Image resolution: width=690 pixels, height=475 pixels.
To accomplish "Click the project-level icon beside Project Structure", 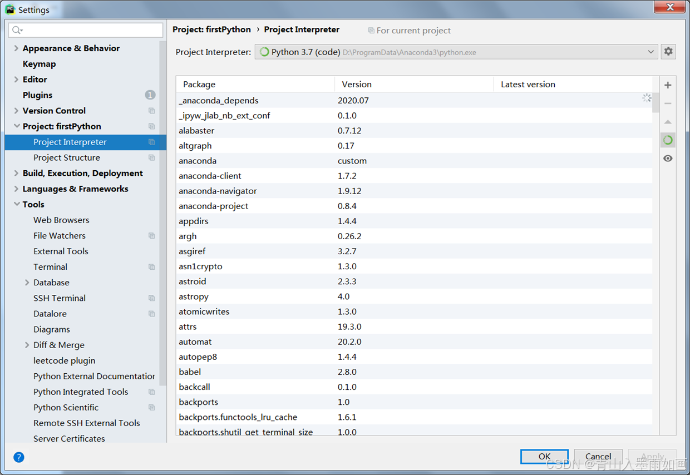I will point(151,157).
